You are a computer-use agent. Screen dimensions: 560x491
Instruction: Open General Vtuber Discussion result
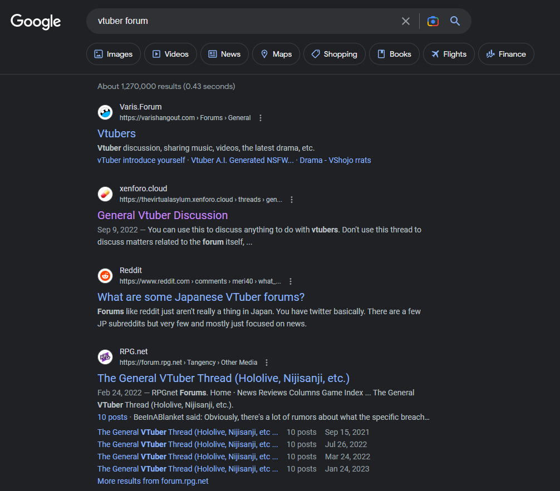[x=163, y=215]
